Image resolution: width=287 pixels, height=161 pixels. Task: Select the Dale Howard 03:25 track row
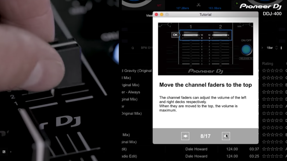click(196, 156)
